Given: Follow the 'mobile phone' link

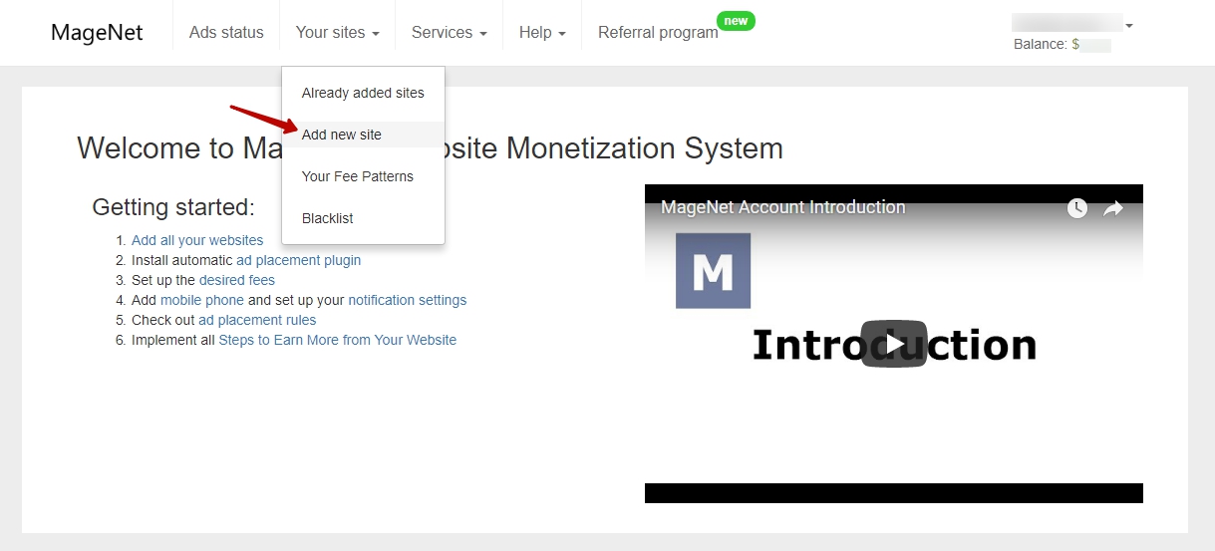Looking at the screenshot, I should click(x=202, y=300).
